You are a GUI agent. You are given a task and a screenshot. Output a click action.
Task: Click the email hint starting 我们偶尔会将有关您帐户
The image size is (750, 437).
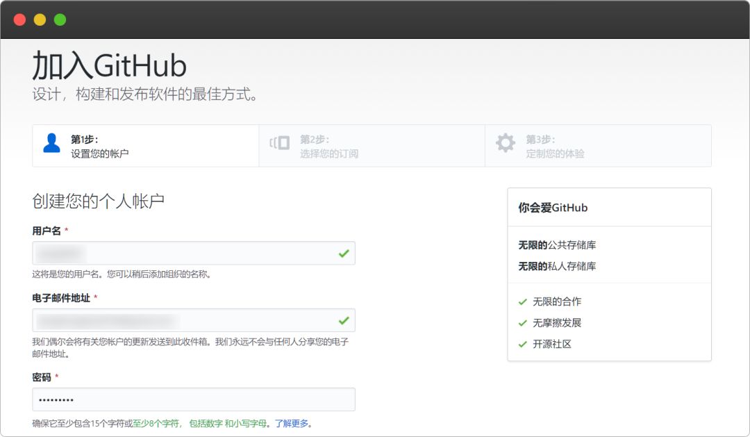[x=190, y=347]
